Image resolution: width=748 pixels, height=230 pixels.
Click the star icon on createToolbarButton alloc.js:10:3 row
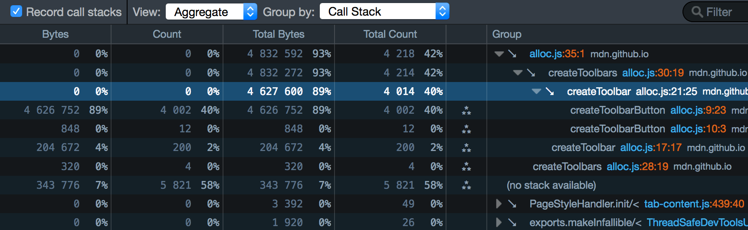[466, 129]
